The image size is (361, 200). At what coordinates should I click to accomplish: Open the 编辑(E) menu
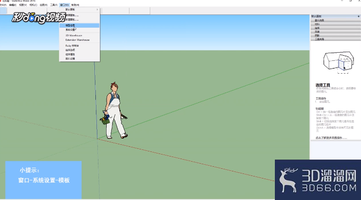[x=13, y=5]
